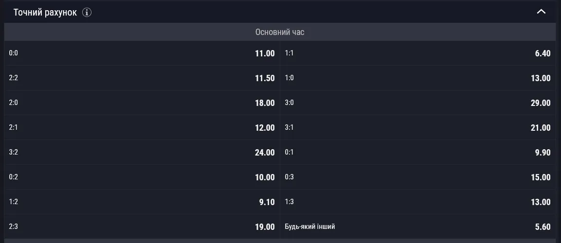Choose 2:2 score with 11.50 odds
Image resolution: width=561 pixels, height=243 pixels.
[142, 78]
